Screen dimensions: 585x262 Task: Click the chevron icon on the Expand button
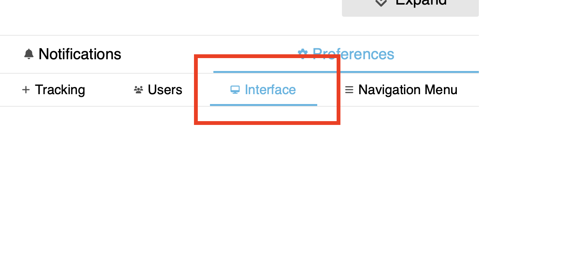click(381, 3)
